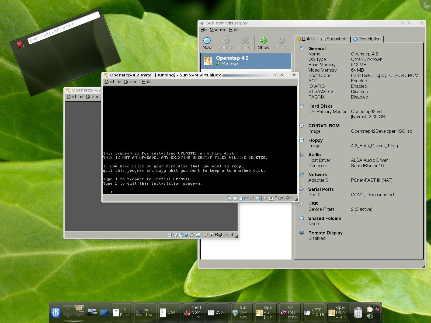Collapse the Openstep-4.2_Install window via roll-up arrow

[x=282, y=75]
